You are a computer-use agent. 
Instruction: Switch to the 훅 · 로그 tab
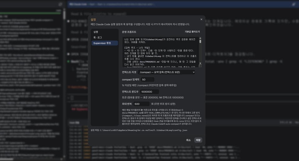pyautogui.click(x=105, y=38)
